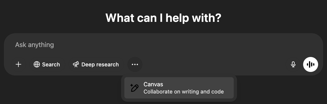This screenshot has width=327, height=104.
Task: Click the "Canvas" title text
Action: click(153, 84)
